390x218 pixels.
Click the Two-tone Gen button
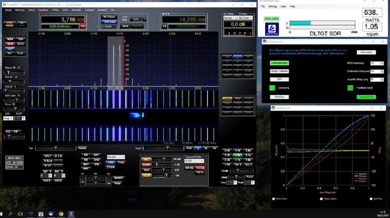click(x=366, y=97)
